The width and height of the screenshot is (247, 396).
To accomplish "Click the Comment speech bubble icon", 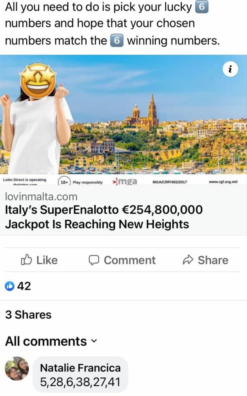I will pos(94,260).
